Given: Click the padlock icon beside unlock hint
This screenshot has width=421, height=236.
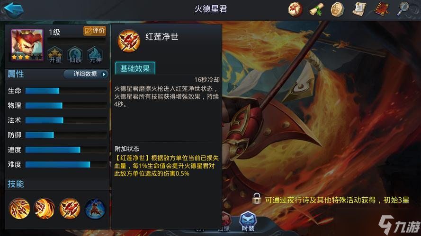Looking at the screenshot, I should [x=257, y=199].
